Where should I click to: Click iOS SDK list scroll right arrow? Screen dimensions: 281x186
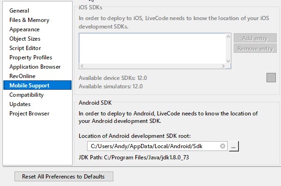pyautogui.click(x=223, y=66)
